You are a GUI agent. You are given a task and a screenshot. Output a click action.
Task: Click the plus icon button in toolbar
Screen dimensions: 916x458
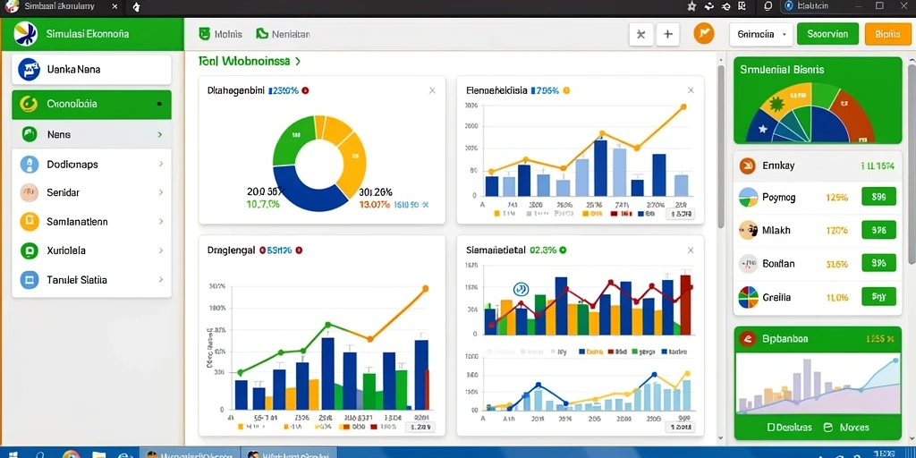click(x=667, y=35)
